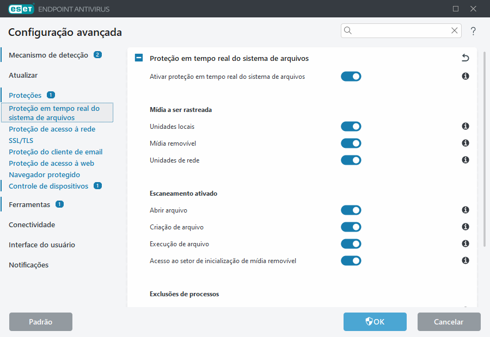Open the help icon with question mark
The height and width of the screenshot is (337, 490).
pyautogui.click(x=473, y=31)
